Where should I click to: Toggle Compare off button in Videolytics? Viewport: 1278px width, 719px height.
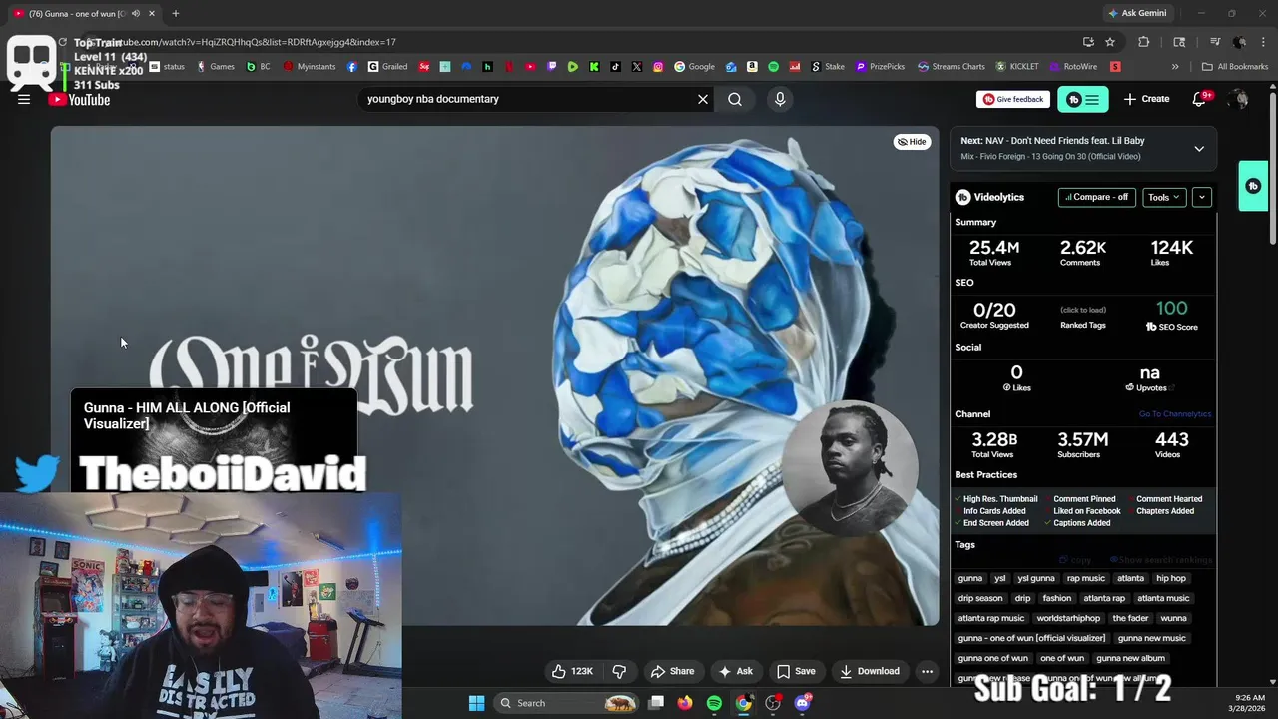coord(1096,197)
